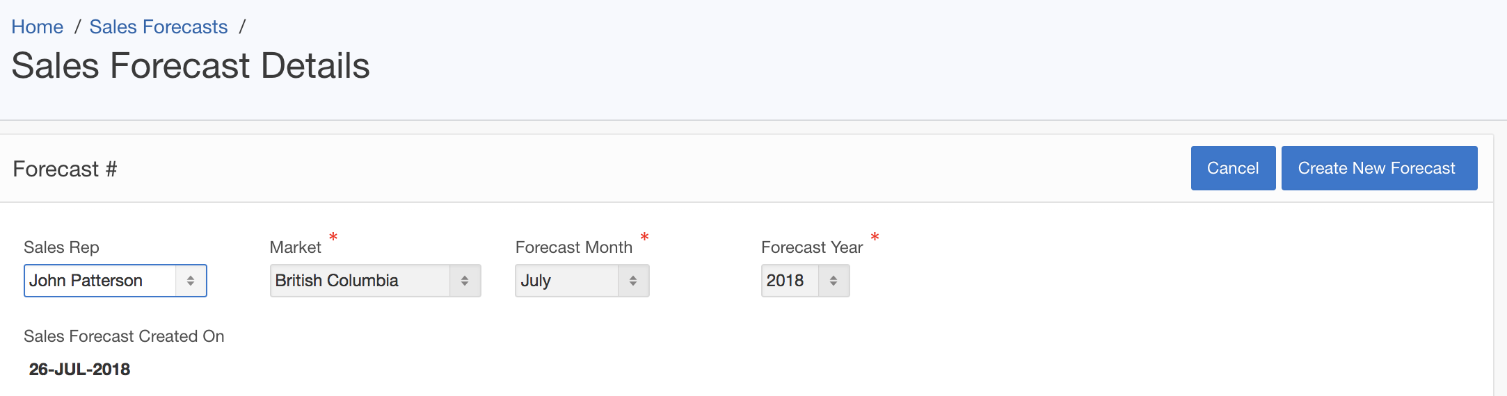Open the Forecast Month dropdown showing July
Image resolution: width=1507 pixels, height=396 pixels.
(566, 281)
